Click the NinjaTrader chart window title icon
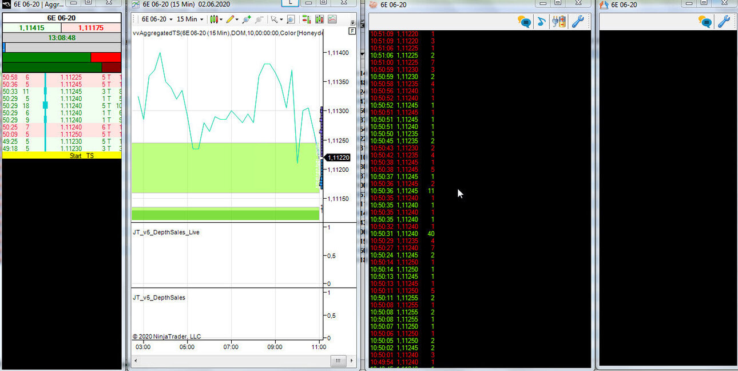The image size is (738, 371). pos(136,4)
